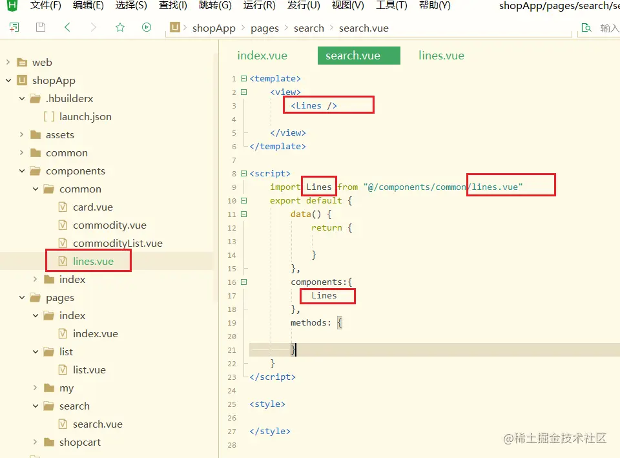The image size is (620, 458).
Task: Click the search.vue file icon in tree
Action: (x=63, y=424)
